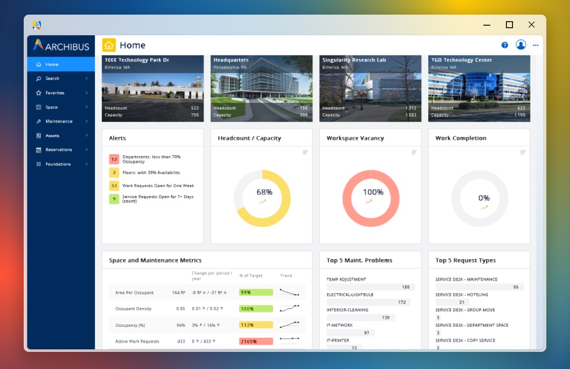Click the help question mark icon
The height and width of the screenshot is (369, 570).
pyautogui.click(x=504, y=45)
